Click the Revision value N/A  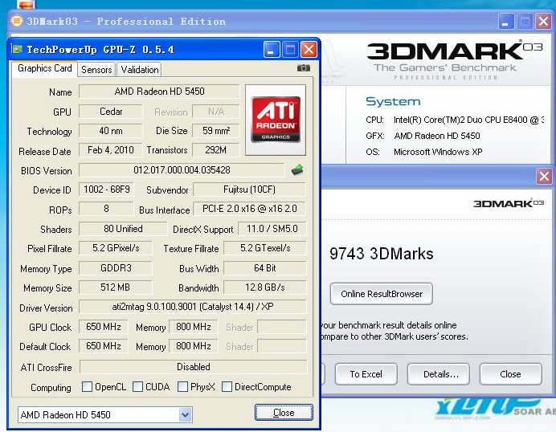point(216,112)
